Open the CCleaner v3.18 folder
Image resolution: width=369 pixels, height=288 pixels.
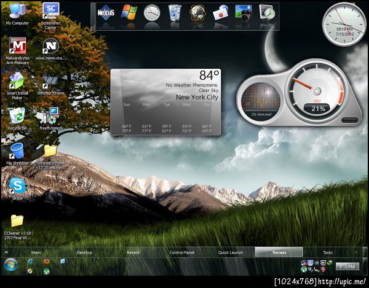17,227
